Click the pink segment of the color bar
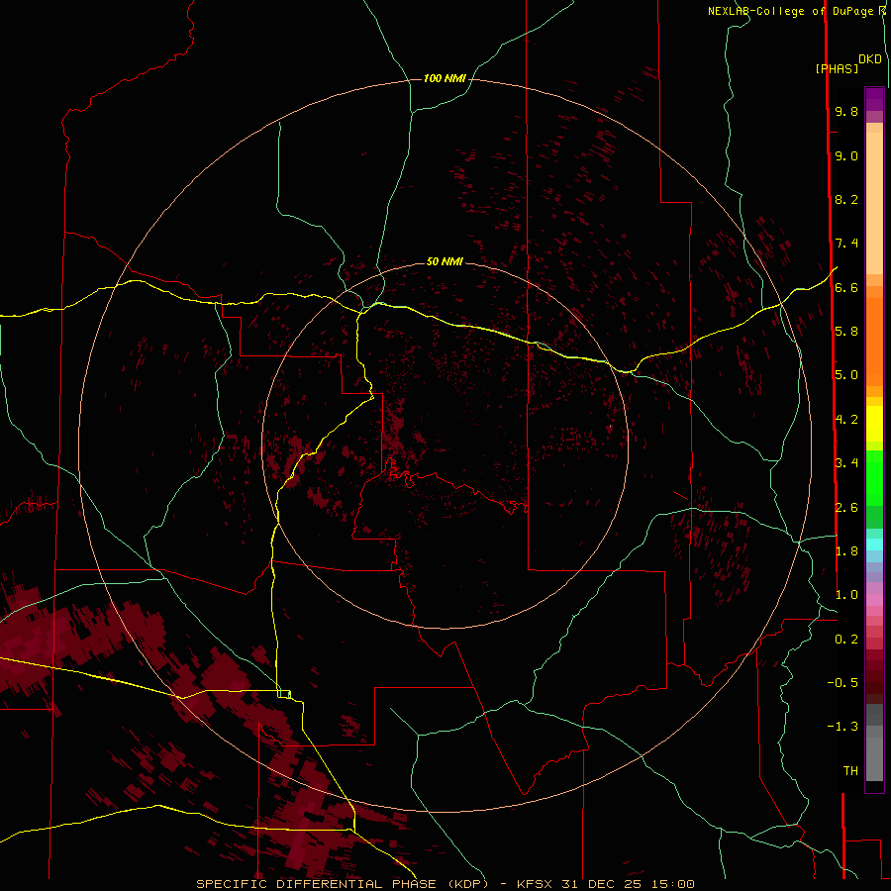Screen dimensions: 891x891 [x=874, y=600]
